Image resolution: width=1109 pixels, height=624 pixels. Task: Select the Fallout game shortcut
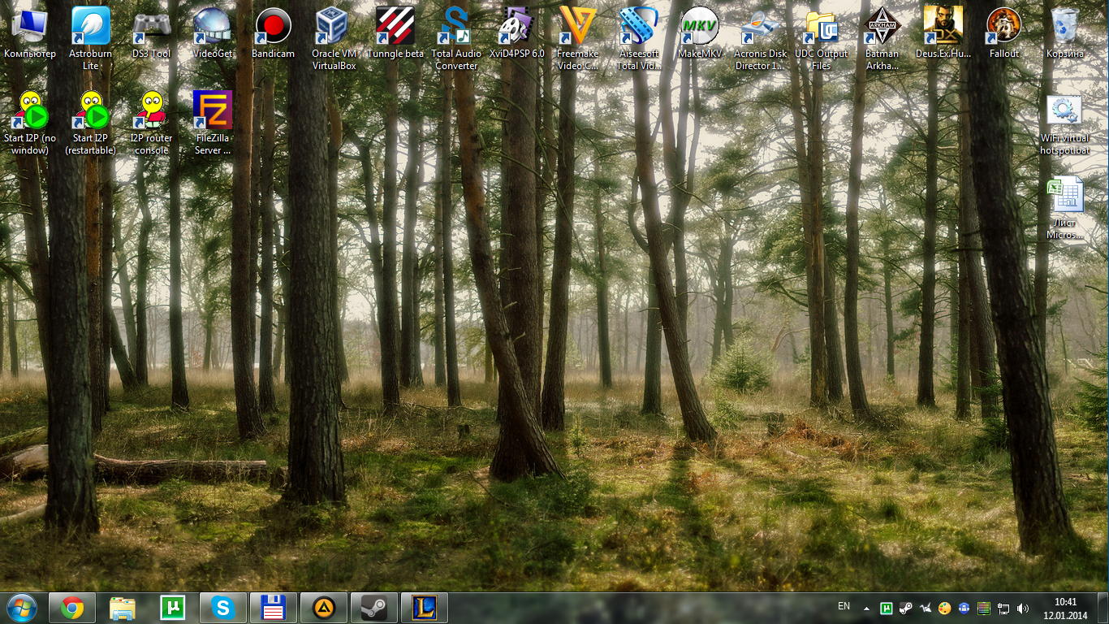(x=1003, y=27)
